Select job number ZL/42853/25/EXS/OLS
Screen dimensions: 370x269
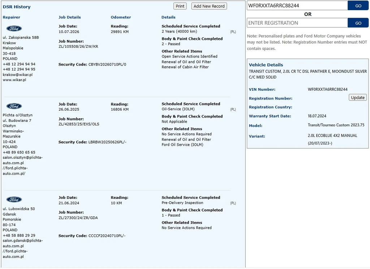(79, 124)
